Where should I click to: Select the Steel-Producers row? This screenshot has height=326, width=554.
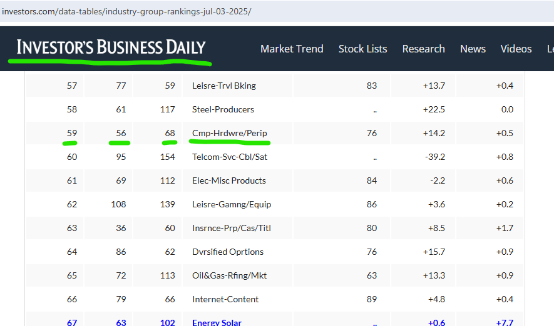(275, 109)
